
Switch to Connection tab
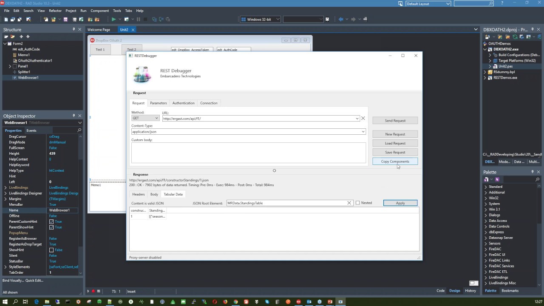(x=209, y=103)
